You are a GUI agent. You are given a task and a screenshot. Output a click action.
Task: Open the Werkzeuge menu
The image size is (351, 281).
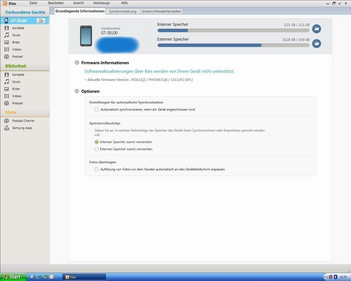click(101, 3)
